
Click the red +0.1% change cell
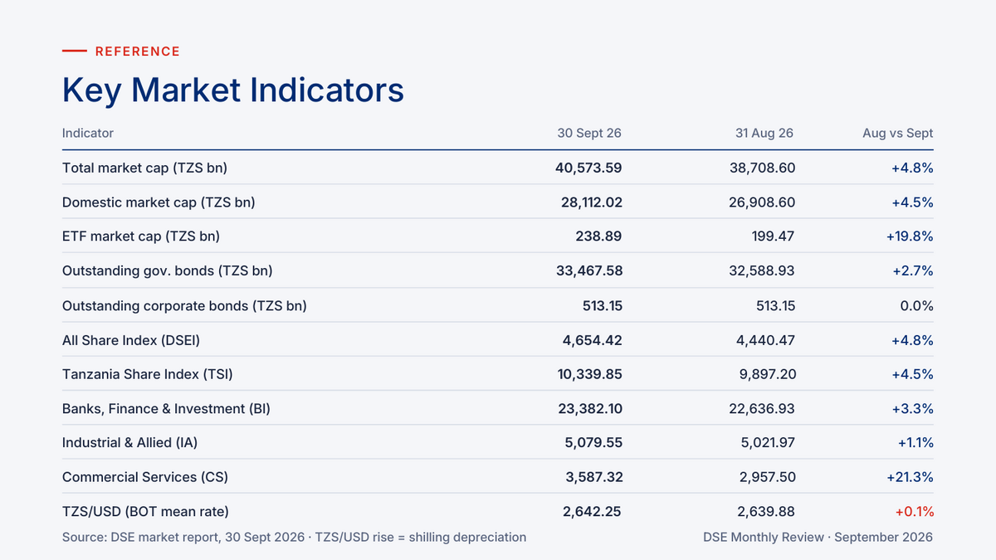click(915, 512)
